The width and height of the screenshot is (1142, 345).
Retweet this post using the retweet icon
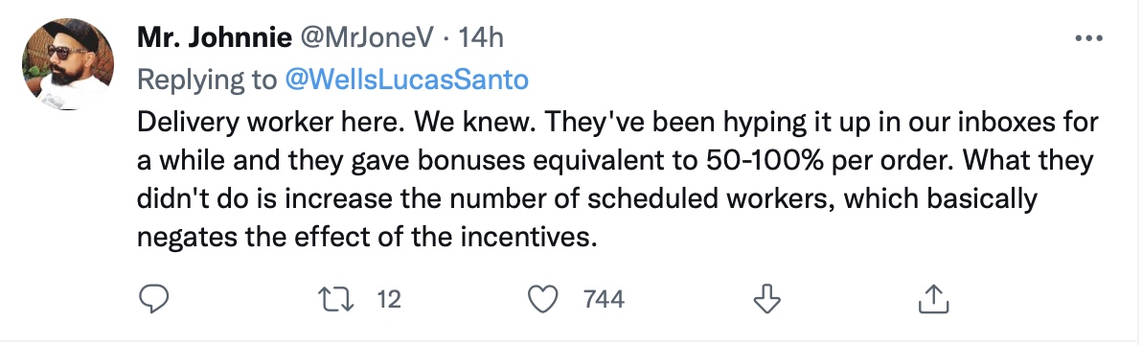336,298
